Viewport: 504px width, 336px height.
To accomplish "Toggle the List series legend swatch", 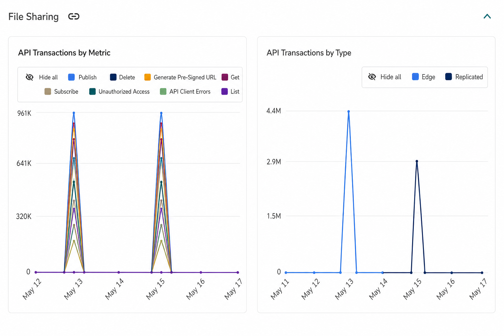I will click(224, 92).
